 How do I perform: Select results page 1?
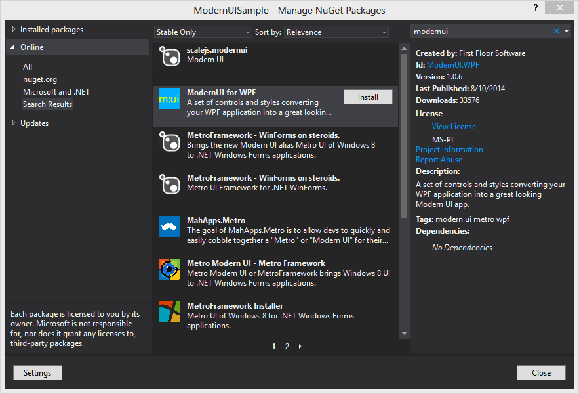tap(273, 347)
